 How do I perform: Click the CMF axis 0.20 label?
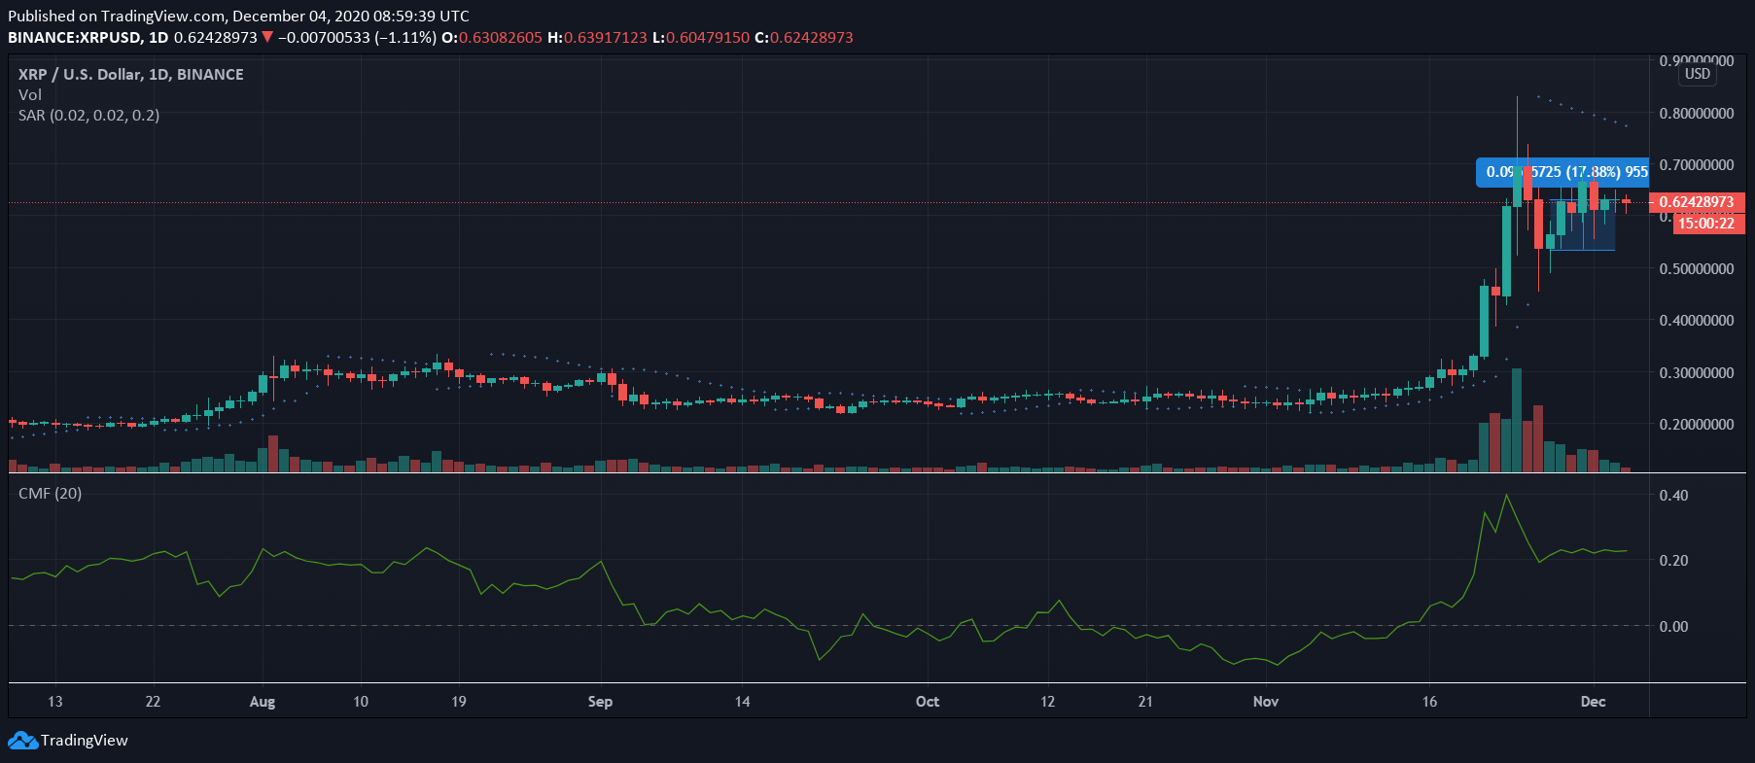point(1673,561)
